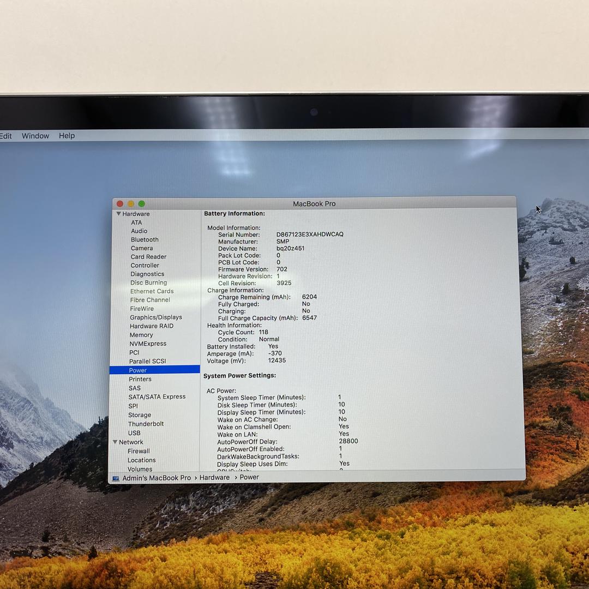The image size is (589, 589).
Task: Select Hardware RAID in the sidebar
Action: click(x=152, y=326)
